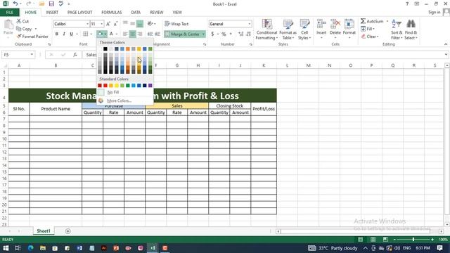
Task: Switch to Page Layout view icon
Action: (373, 239)
